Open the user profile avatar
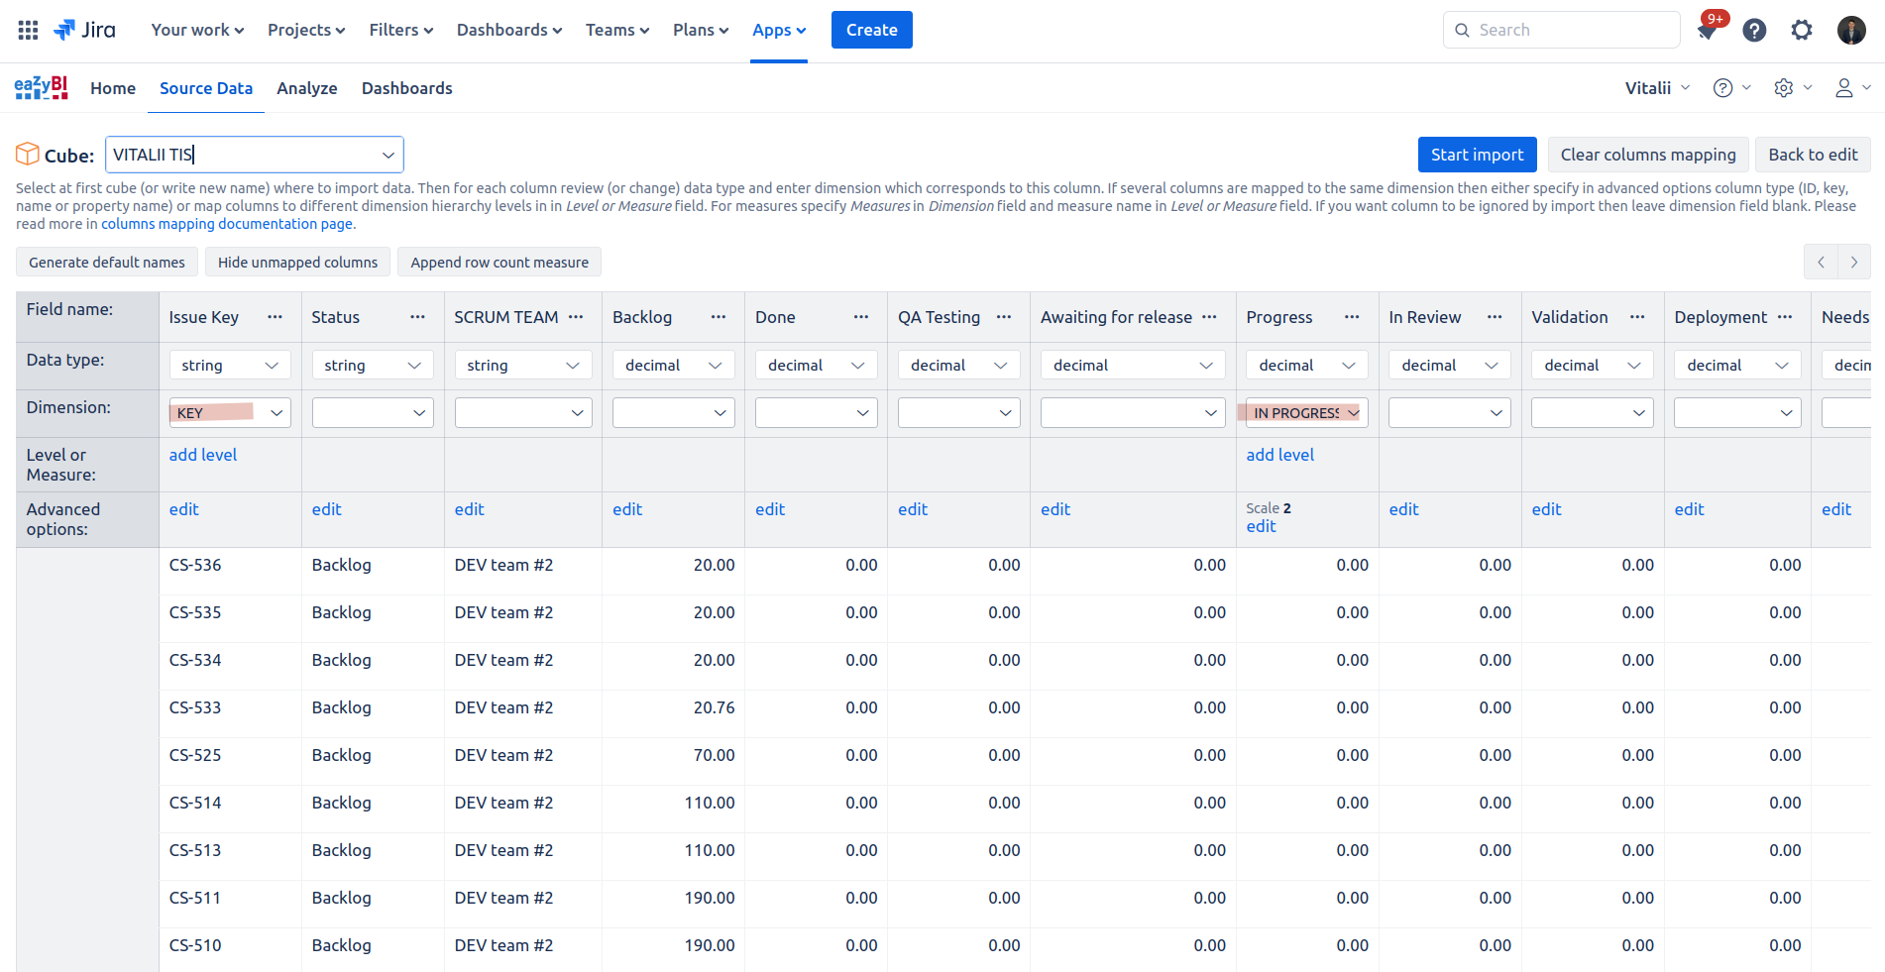The width and height of the screenshot is (1885, 972). pos(1850,31)
